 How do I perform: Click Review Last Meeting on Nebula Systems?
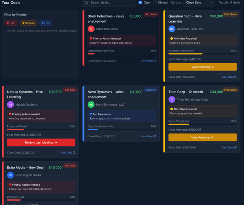click(x=41, y=142)
